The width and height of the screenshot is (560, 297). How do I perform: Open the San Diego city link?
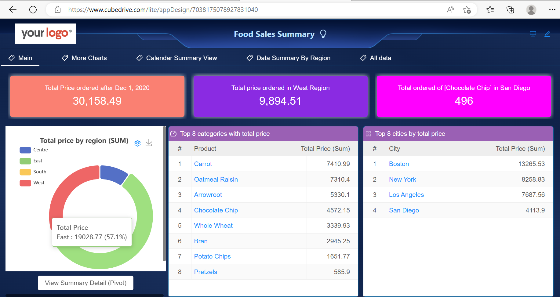(404, 210)
